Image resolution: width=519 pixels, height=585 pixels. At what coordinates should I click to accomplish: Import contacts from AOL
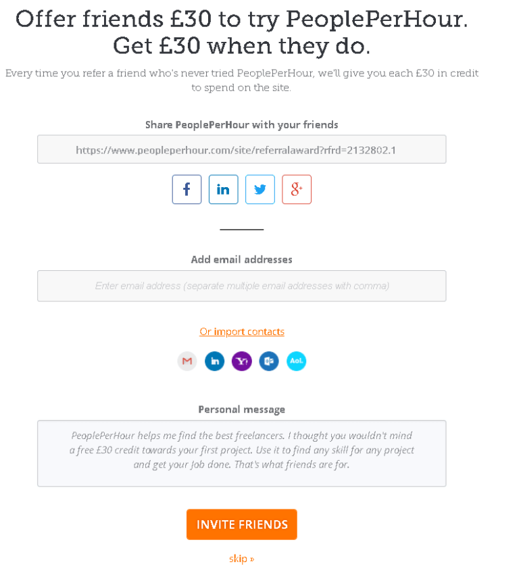(296, 361)
